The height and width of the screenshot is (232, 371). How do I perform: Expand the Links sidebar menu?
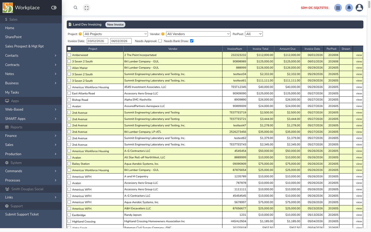click(31, 197)
